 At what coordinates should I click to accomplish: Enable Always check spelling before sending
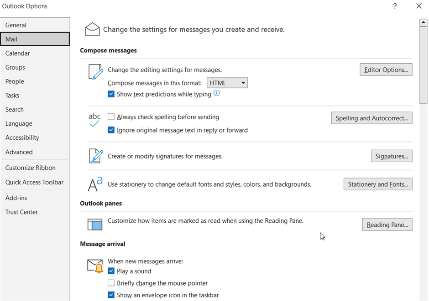tap(110, 117)
